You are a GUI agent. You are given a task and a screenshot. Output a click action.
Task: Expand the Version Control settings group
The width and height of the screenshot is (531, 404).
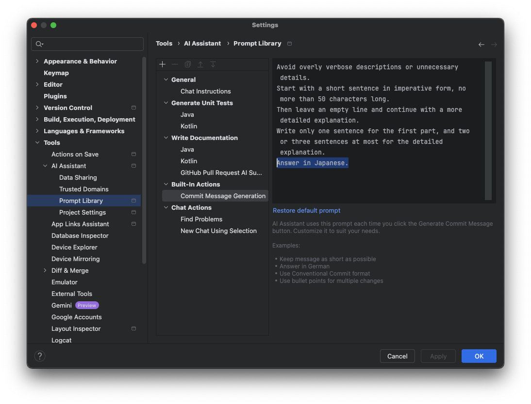coord(37,108)
